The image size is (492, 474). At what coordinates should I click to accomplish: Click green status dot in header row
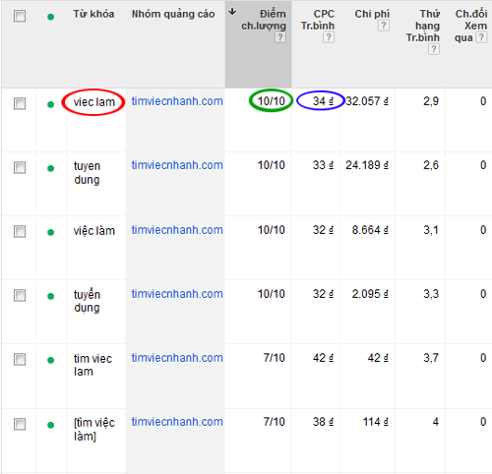(x=50, y=17)
